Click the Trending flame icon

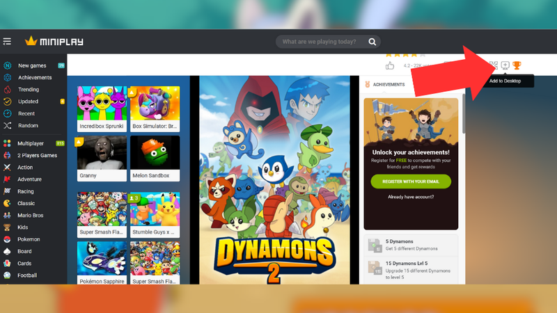[7, 90]
